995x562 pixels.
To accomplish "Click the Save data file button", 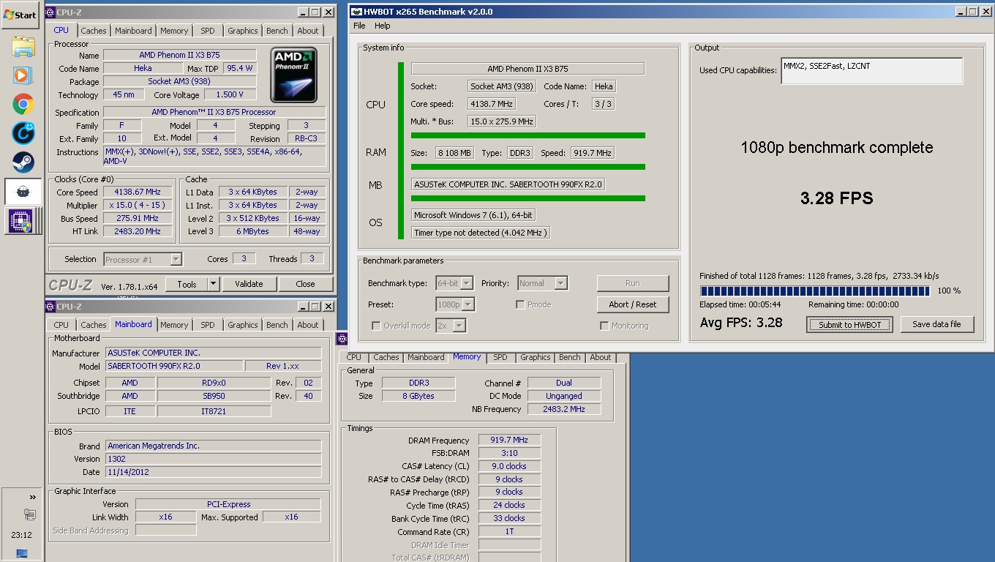I will tap(937, 324).
